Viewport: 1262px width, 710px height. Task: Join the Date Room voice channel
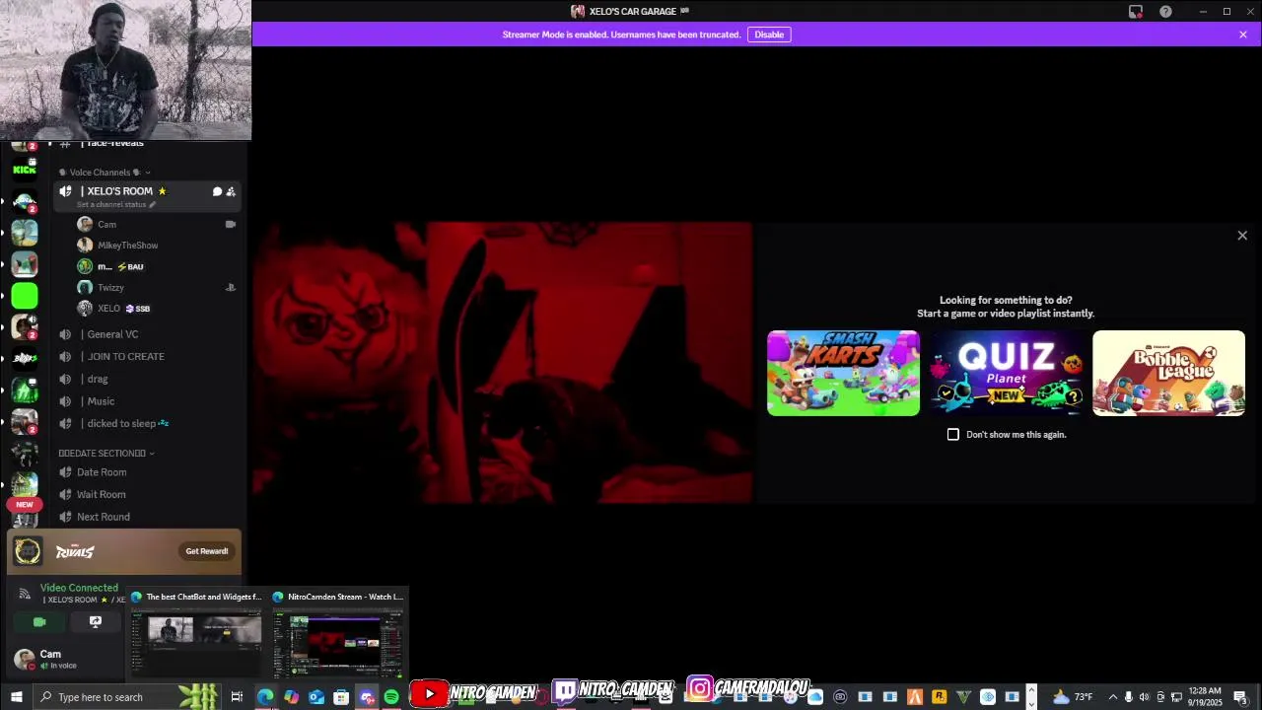147,472
